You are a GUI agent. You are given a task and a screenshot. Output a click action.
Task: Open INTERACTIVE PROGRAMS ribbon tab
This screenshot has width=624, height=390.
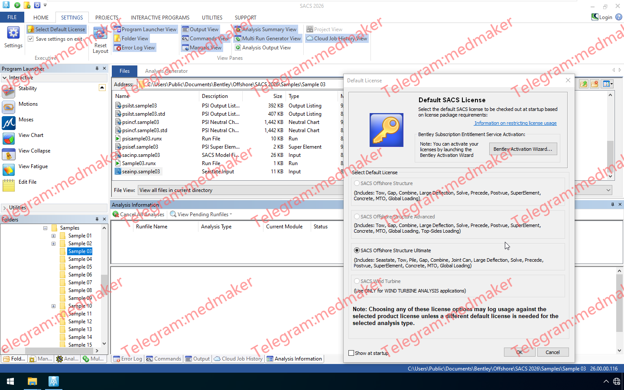[x=160, y=18]
